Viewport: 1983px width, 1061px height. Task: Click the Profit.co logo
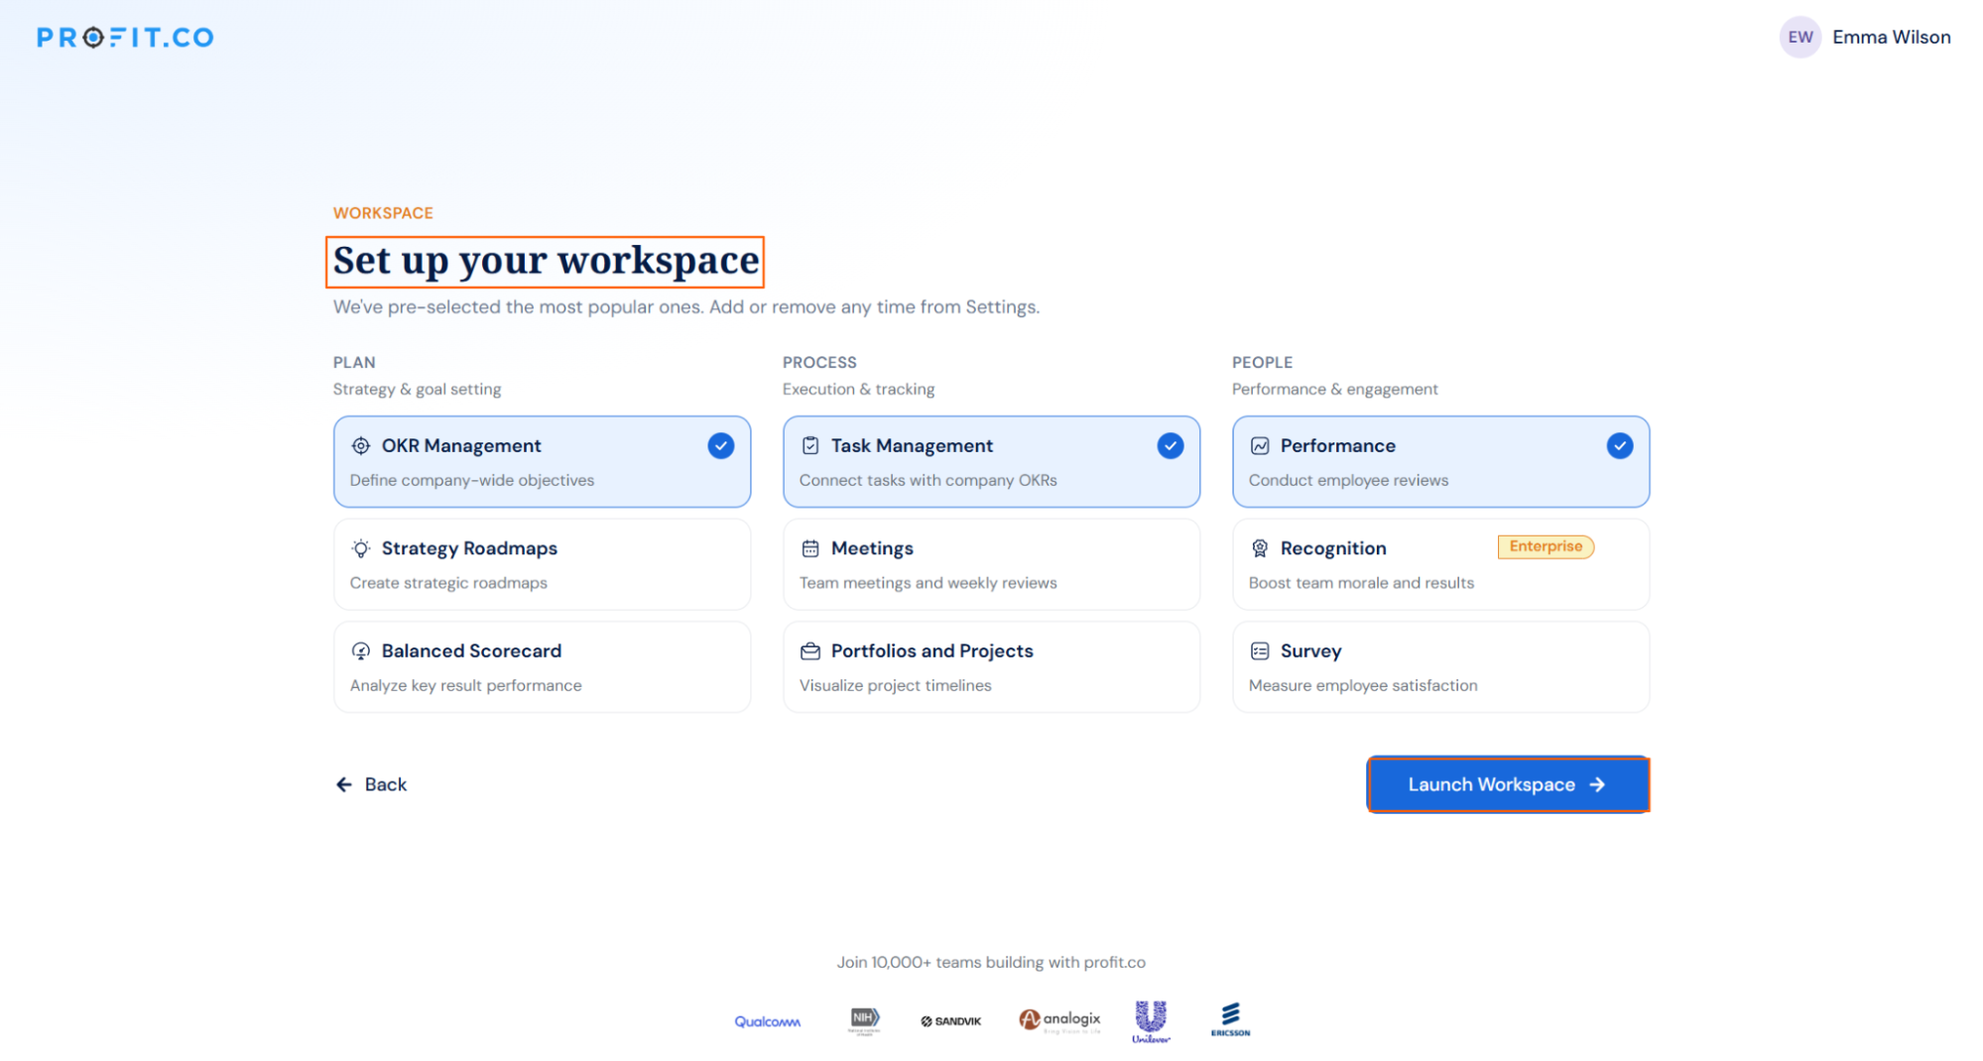[x=125, y=38]
